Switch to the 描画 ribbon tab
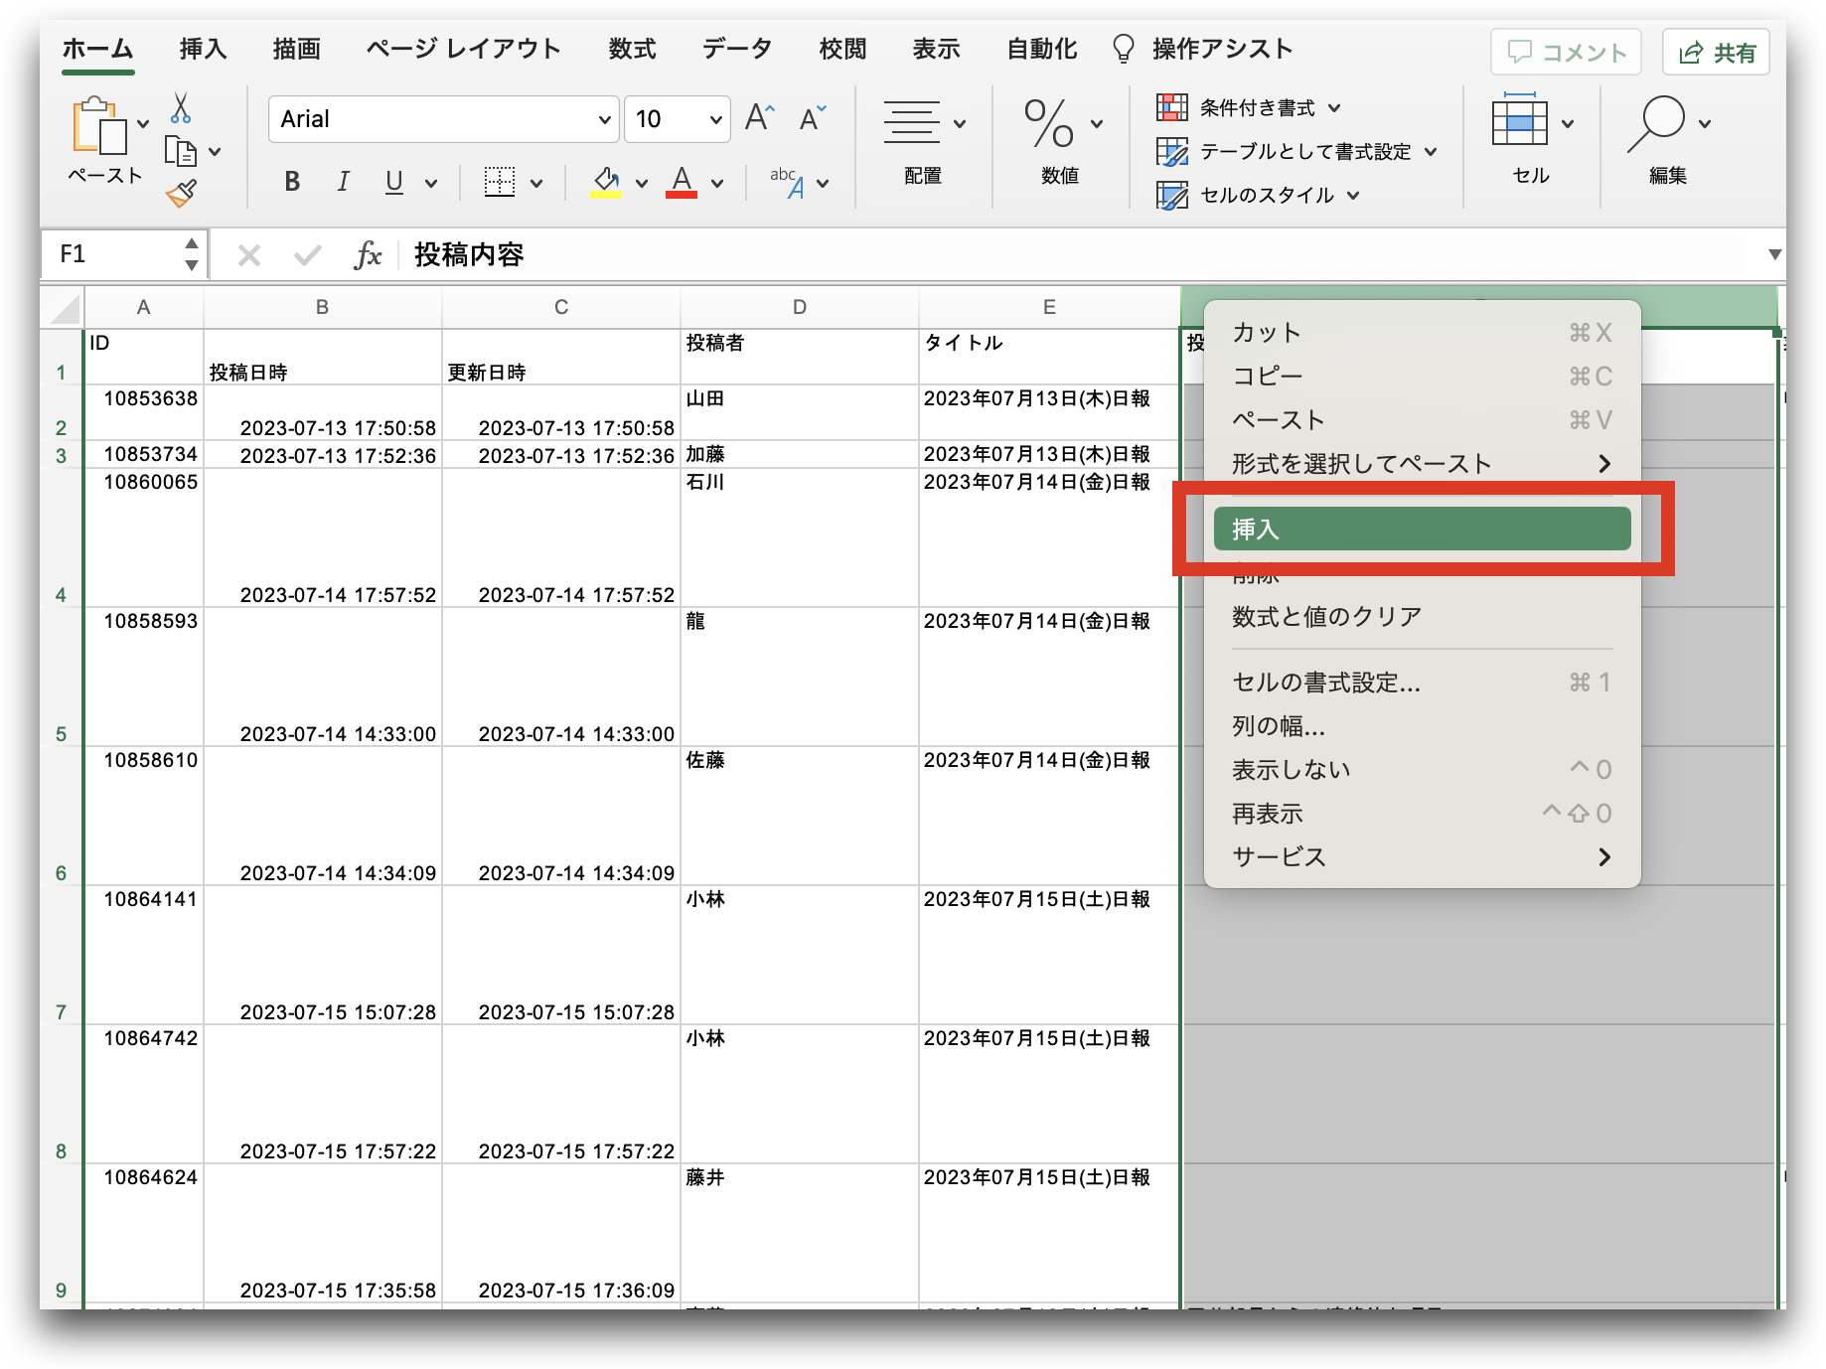1826x1369 pixels. pos(296,49)
